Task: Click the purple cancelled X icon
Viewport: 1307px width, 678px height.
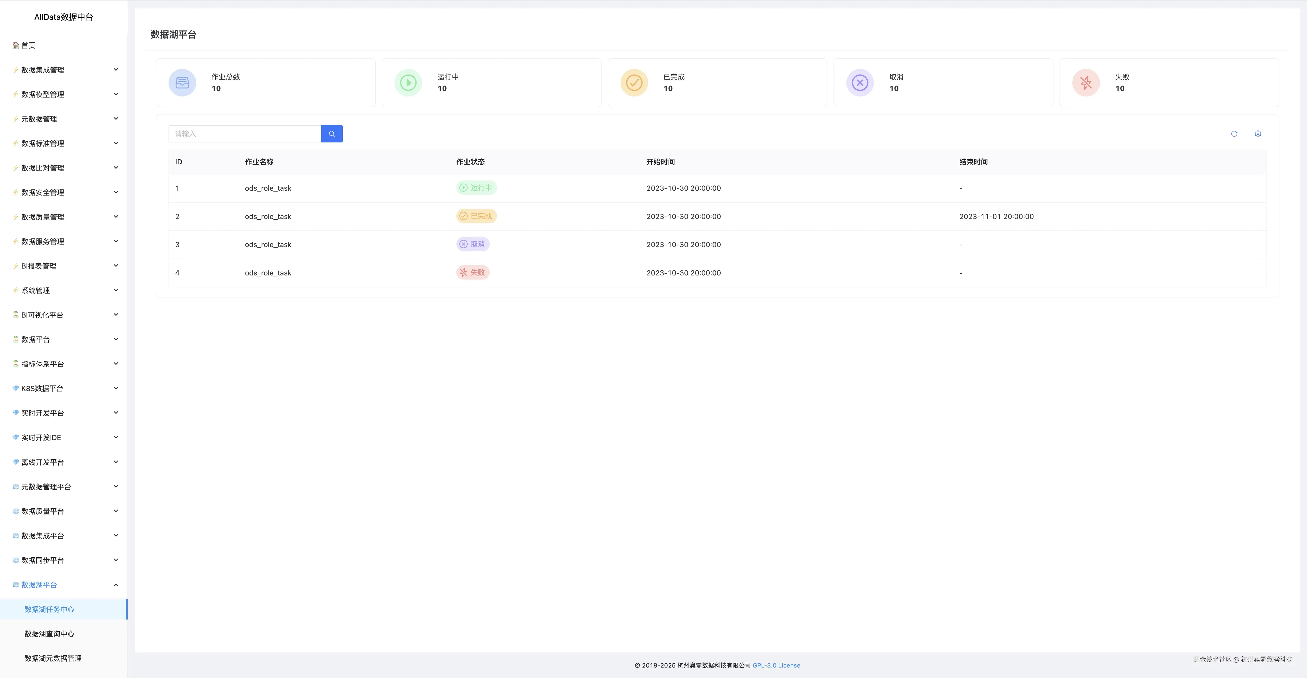Action: click(x=860, y=83)
